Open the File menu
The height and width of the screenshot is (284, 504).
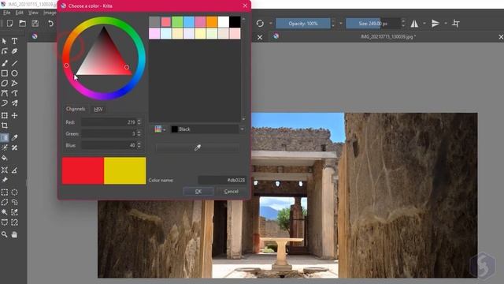[x=7, y=13]
